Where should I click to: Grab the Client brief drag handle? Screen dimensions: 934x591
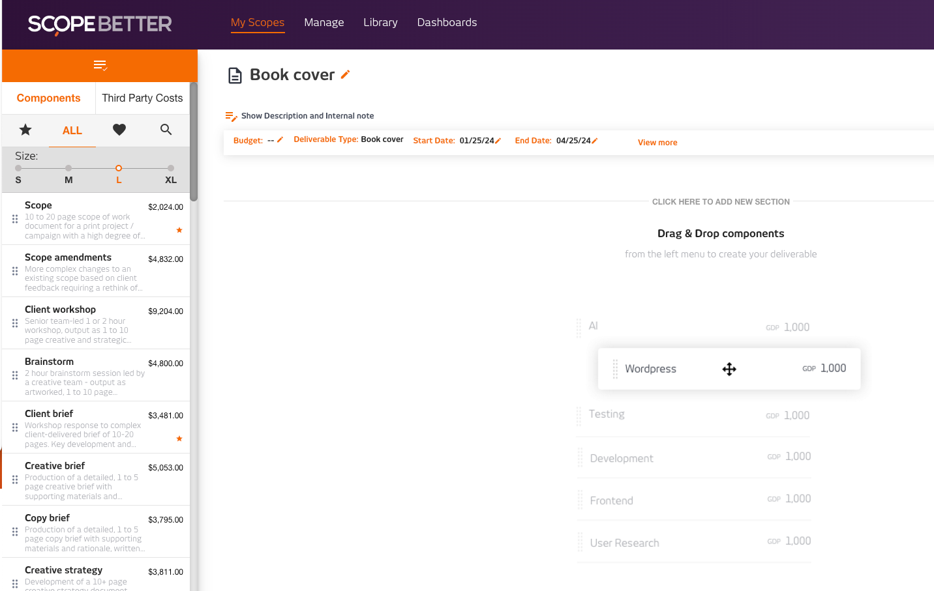15,427
